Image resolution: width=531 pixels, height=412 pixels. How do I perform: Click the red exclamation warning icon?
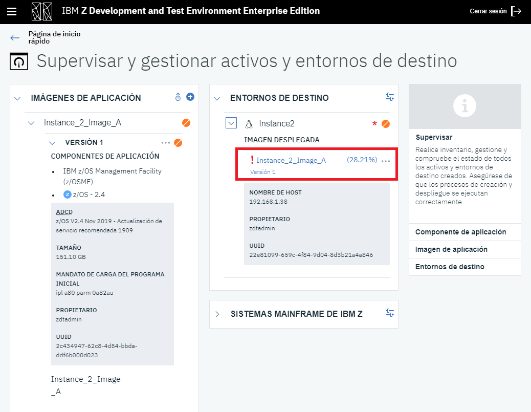(252, 160)
